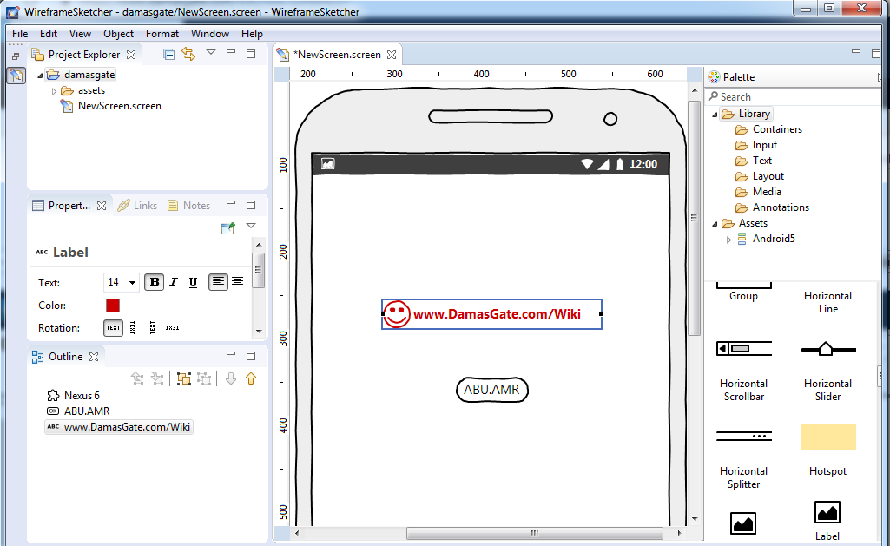This screenshot has width=890, height=546.
Task: Maximize the Project Explorer panel
Action: tap(251, 53)
